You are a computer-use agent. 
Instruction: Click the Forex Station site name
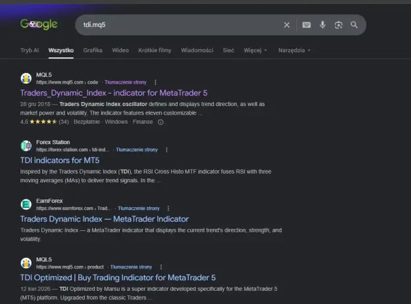53,142
